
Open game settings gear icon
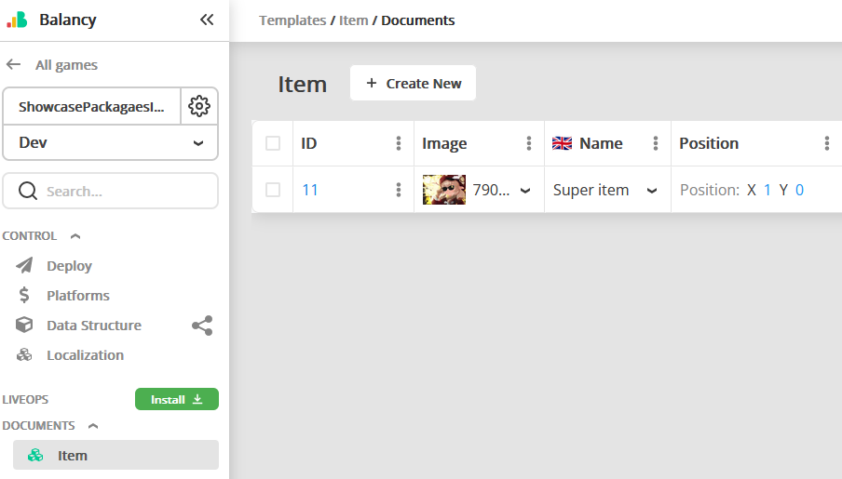pyautogui.click(x=199, y=106)
